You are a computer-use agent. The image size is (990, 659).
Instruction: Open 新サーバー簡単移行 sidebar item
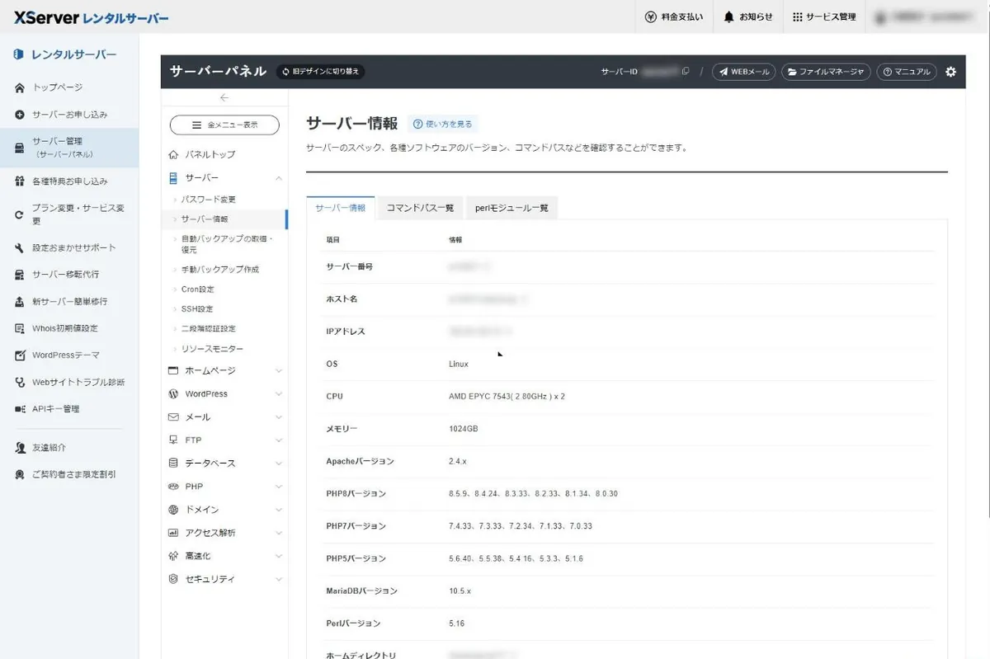[x=62, y=302]
